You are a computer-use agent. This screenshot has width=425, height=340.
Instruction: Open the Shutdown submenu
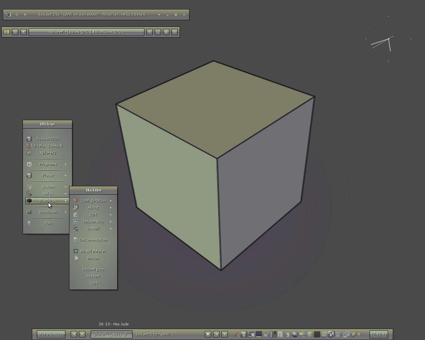[48, 212]
